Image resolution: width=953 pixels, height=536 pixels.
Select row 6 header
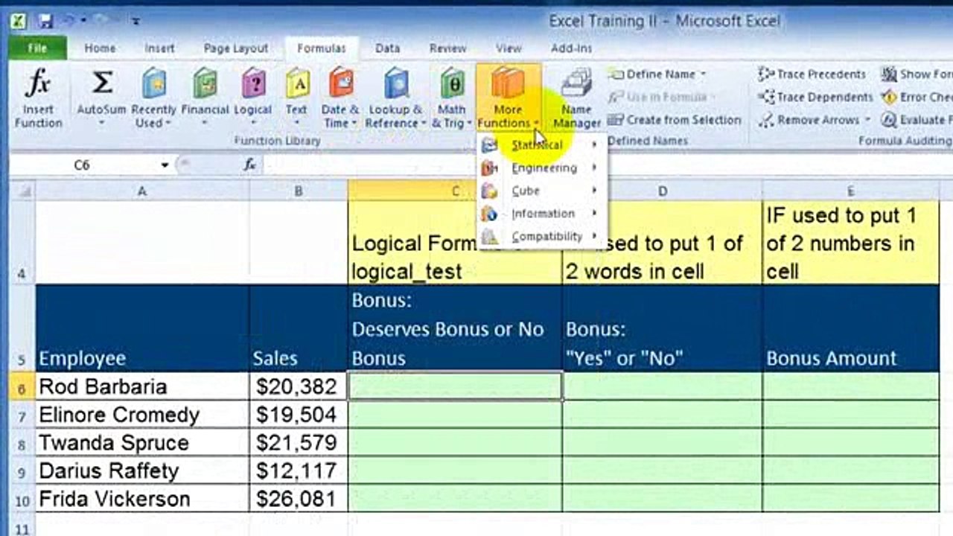(22, 386)
